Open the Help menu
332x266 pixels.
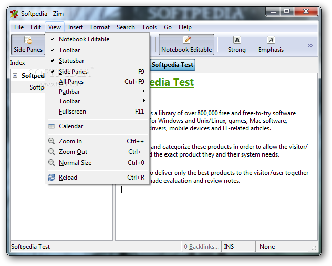185,27
